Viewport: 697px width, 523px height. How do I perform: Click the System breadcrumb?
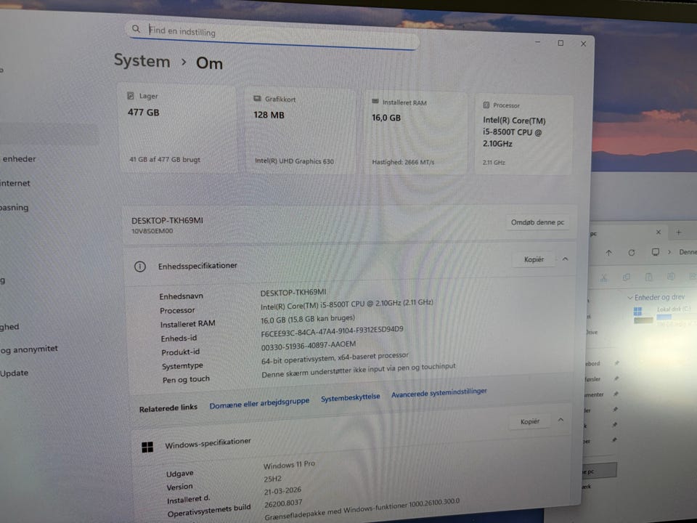click(x=142, y=60)
